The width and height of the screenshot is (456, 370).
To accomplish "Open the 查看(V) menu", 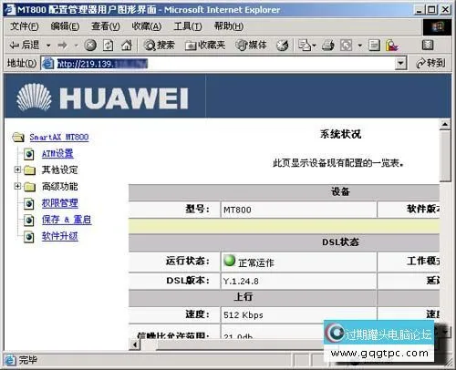I will (106, 26).
